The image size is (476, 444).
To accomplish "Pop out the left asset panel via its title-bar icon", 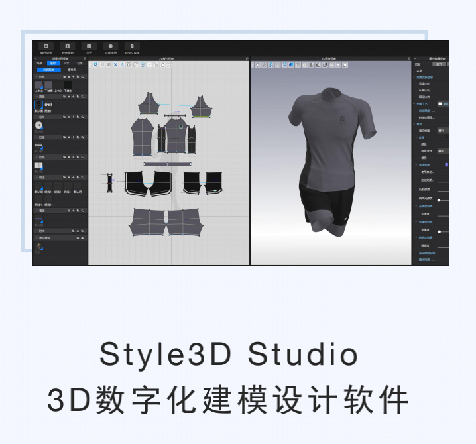I will 85,58.
